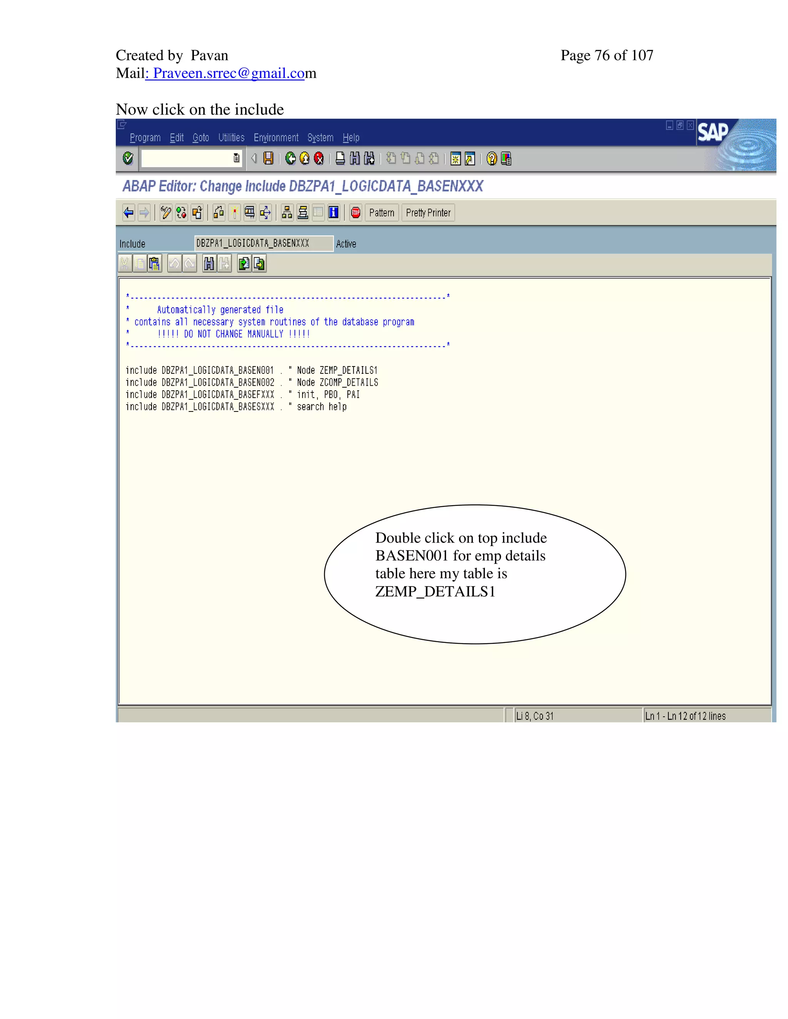Click the Direct Processing test icon
Viewport: 788px width, 1019px height.
coord(250,213)
